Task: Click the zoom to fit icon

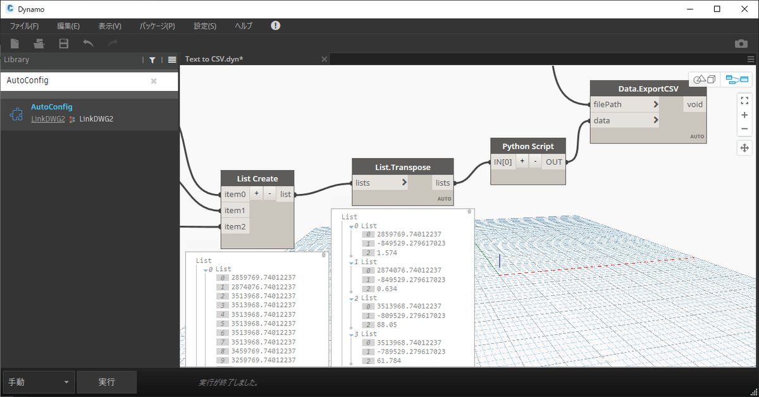Action: pos(744,100)
